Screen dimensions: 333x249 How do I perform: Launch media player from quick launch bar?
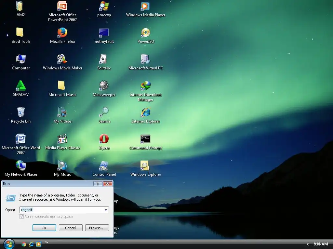(39, 244)
